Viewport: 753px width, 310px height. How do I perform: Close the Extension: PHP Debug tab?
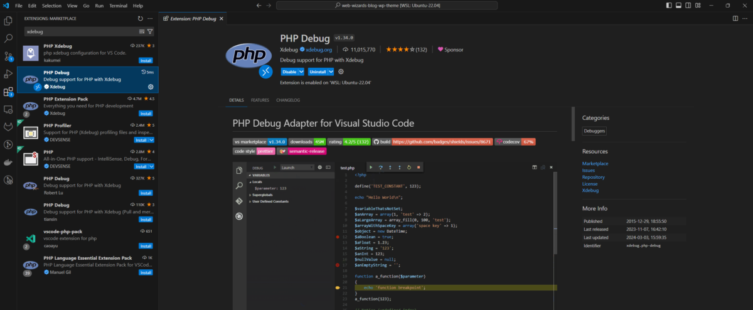221,19
